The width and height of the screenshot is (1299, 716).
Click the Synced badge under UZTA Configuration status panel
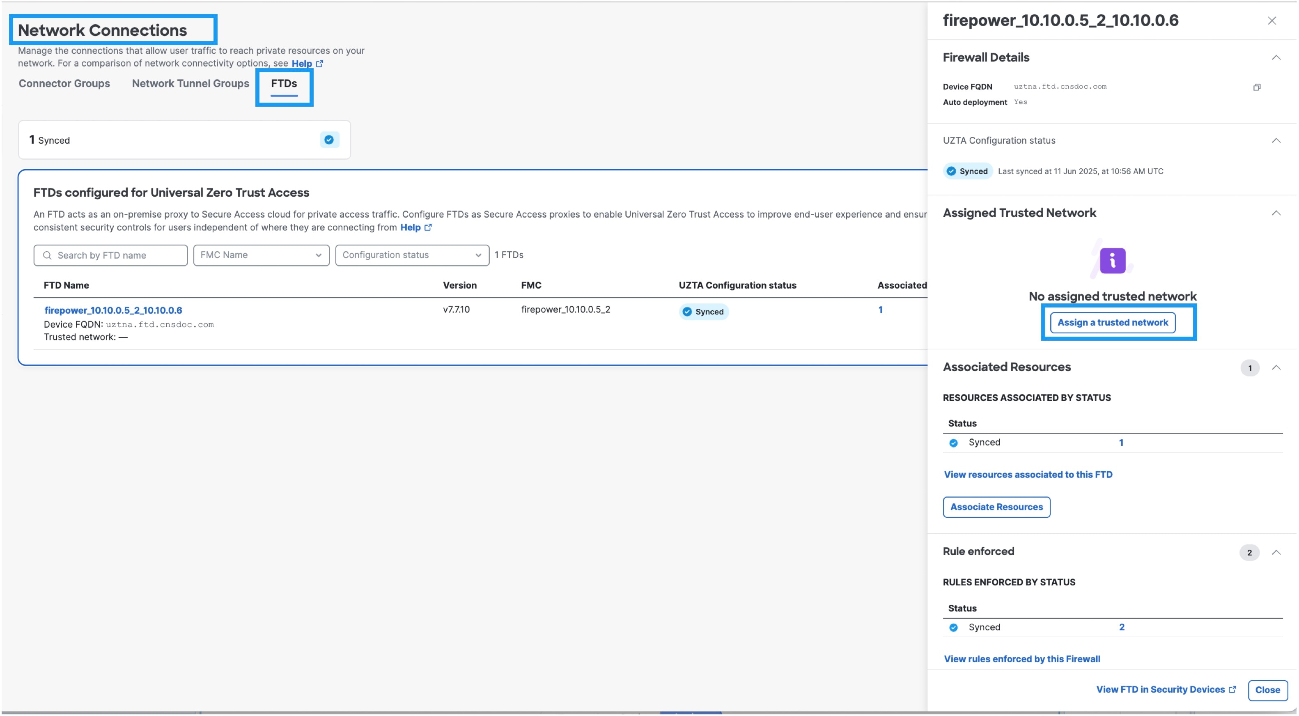(x=967, y=172)
